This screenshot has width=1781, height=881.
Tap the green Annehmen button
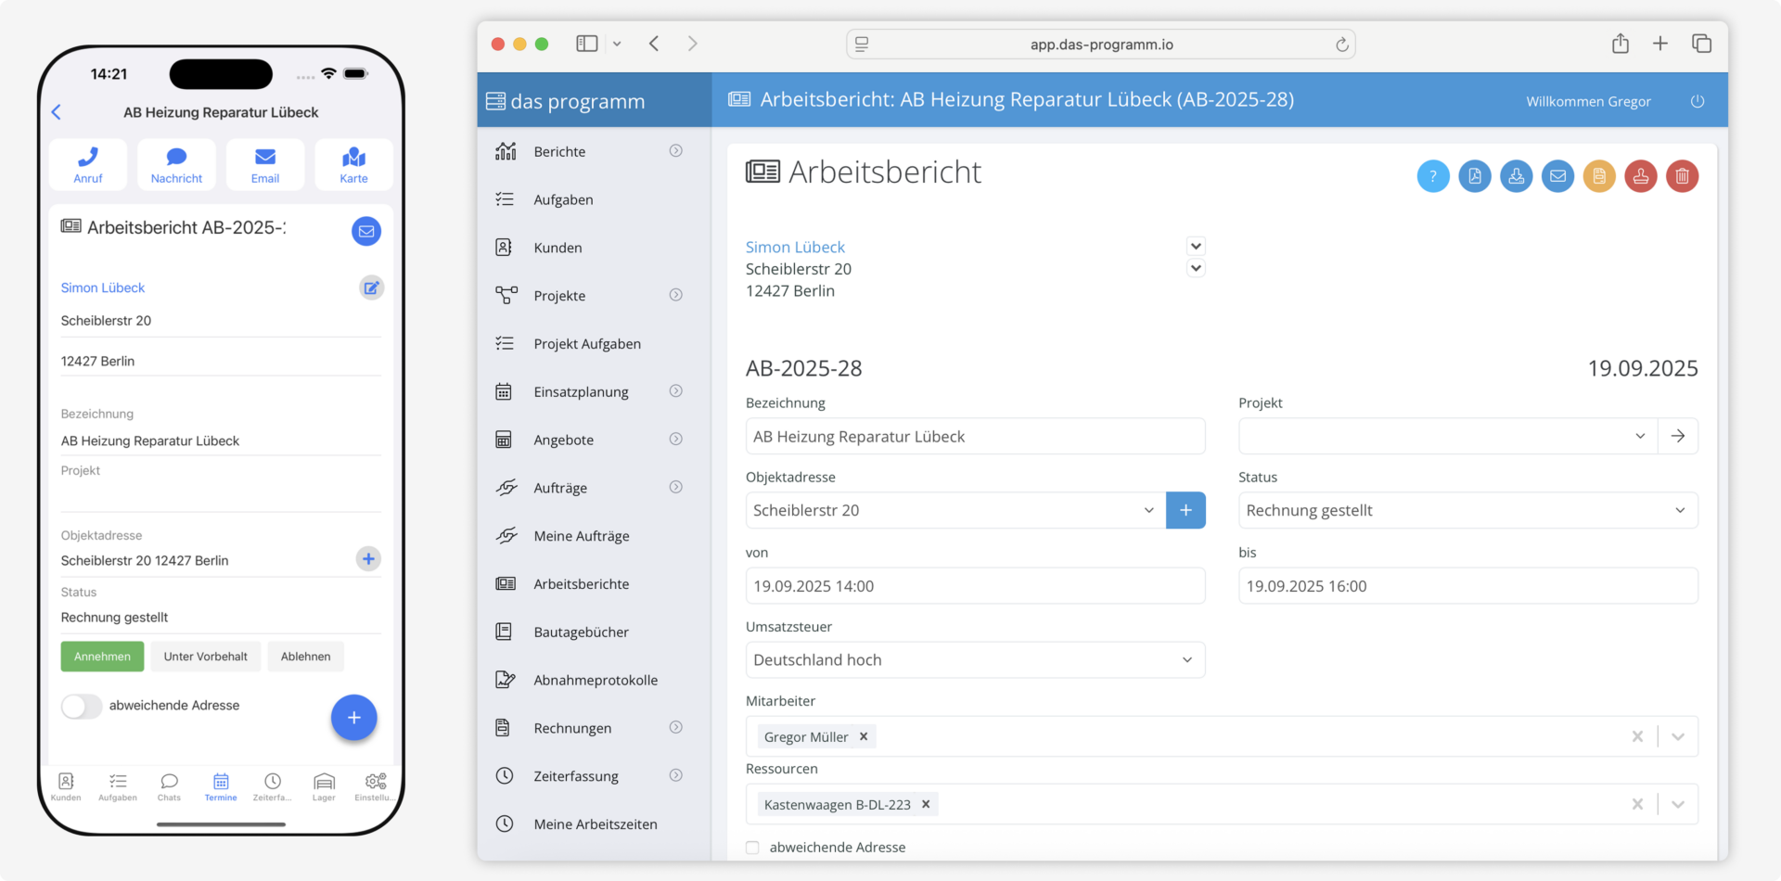coord(102,657)
